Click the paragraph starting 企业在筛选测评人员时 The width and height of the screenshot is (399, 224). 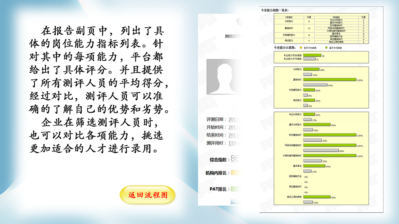click(x=96, y=135)
